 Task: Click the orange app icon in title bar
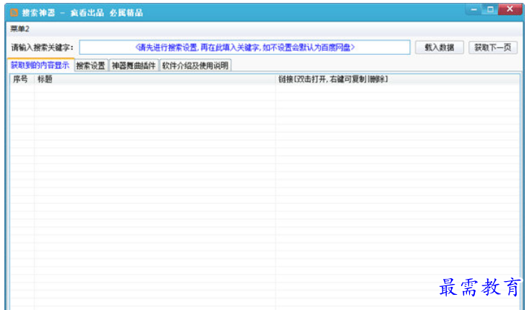14,13
